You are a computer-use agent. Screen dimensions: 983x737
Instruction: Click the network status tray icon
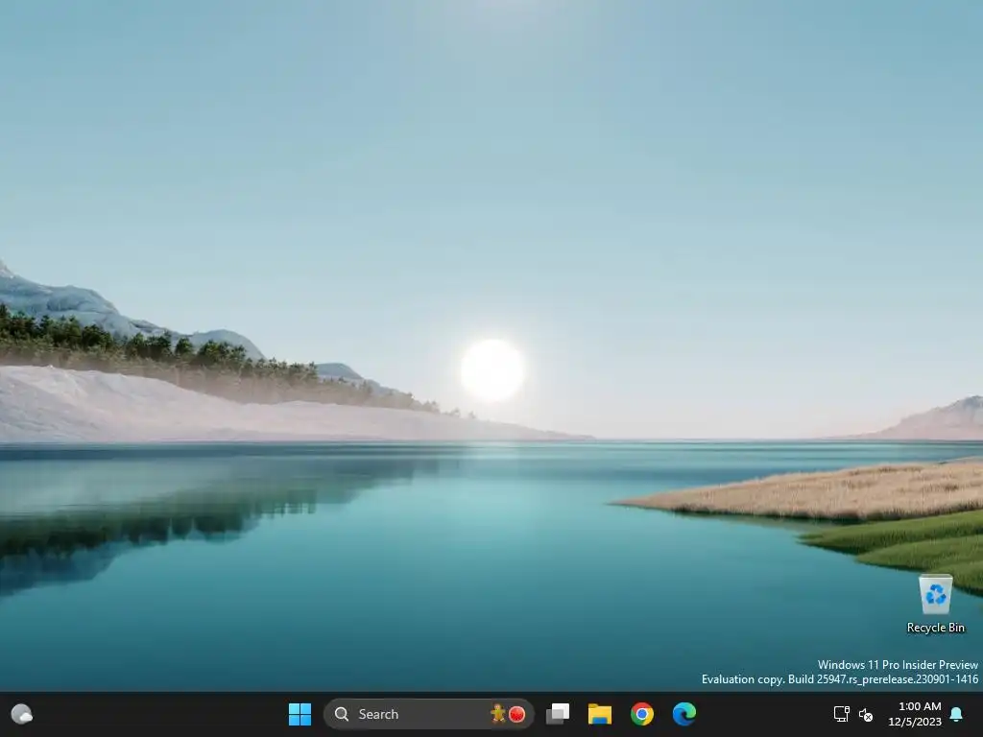pyautogui.click(x=841, y=714)
